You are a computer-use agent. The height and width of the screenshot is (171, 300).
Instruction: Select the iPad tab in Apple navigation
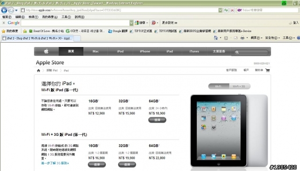click(x=170, y=51)
